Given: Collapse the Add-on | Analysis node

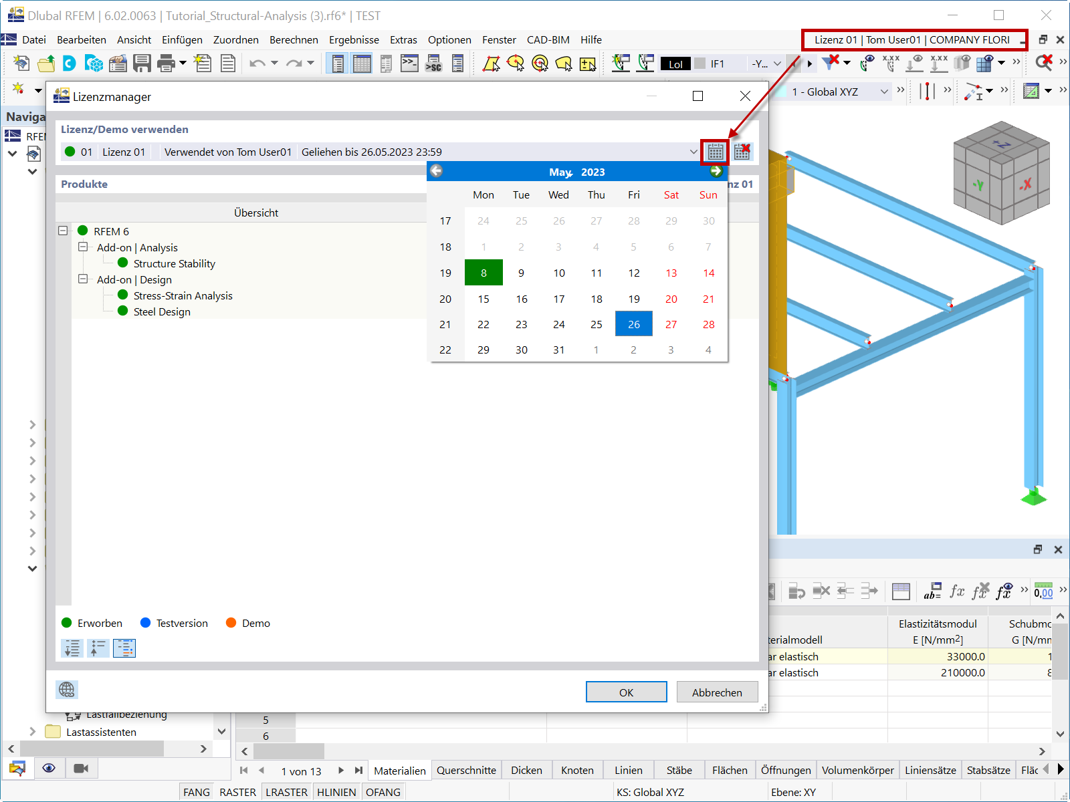Looking at the screenshot, I should pyautogui.click(x=83, y=247).
